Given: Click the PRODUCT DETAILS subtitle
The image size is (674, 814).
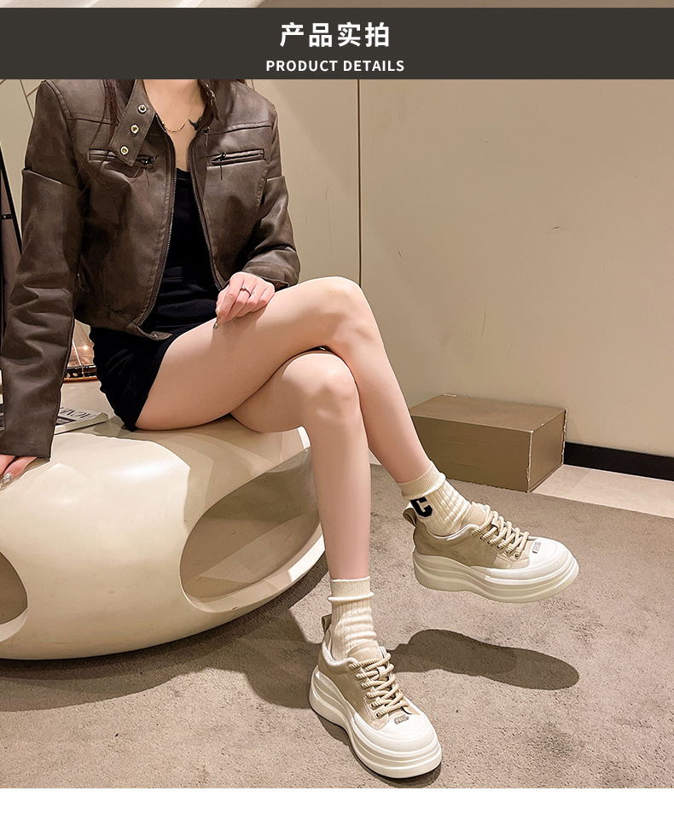Looking at the screenshot, I should pos(335,66).
